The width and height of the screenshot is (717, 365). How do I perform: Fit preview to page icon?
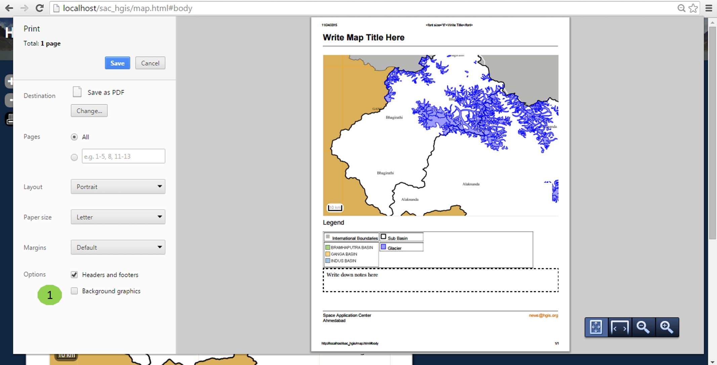[596, 327]
